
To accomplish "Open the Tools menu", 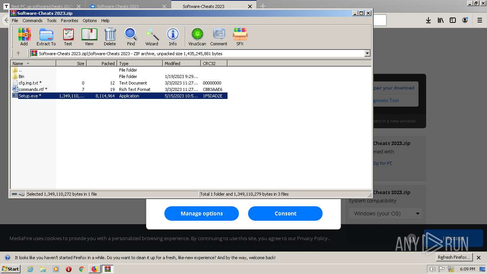I will pyautogui.click(x=52, y=21).
